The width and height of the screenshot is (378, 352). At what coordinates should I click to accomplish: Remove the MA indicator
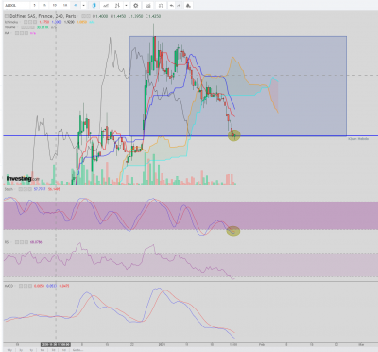click(x=26, y=33)
